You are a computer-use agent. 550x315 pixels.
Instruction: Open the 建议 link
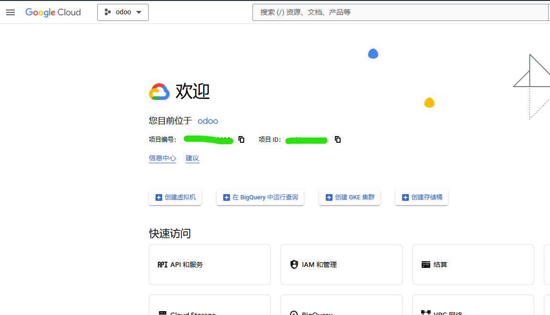point(192,158)
